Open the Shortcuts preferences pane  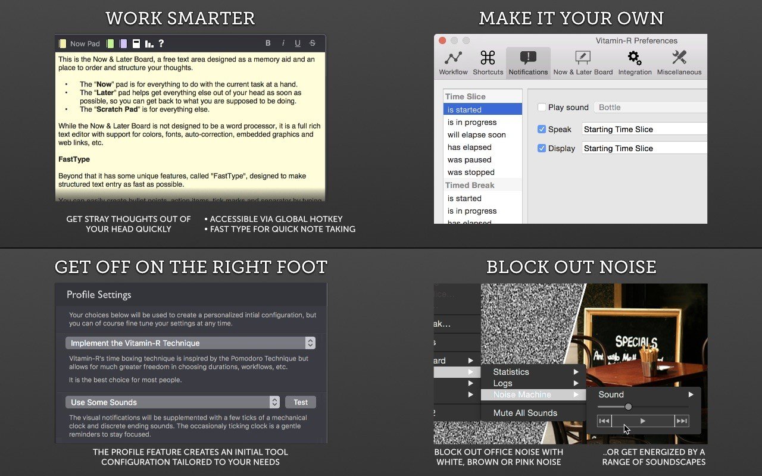(x=488, y=62)
